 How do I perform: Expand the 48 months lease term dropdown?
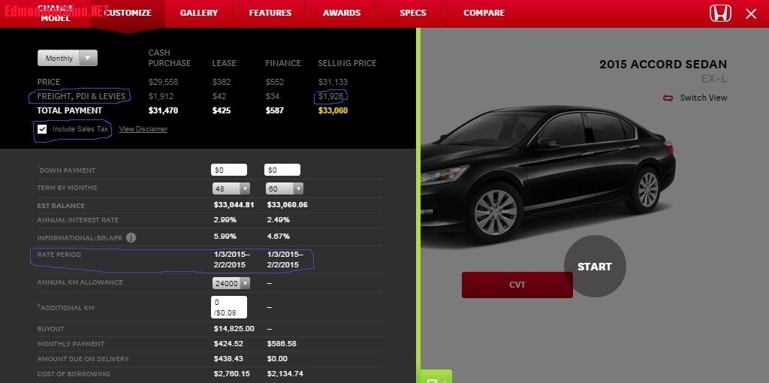click(231, 188)
